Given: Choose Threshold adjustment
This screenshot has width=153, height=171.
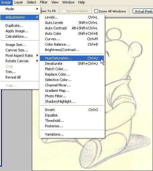Looking at the screenshot, I should point(72,121).
